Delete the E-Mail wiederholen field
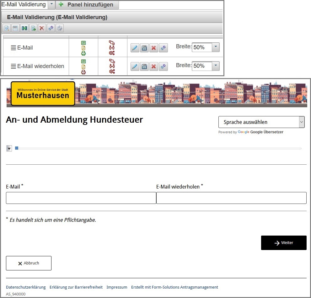Image resolution: width=311 pixels, height=298 pixels. click(153, 67)
